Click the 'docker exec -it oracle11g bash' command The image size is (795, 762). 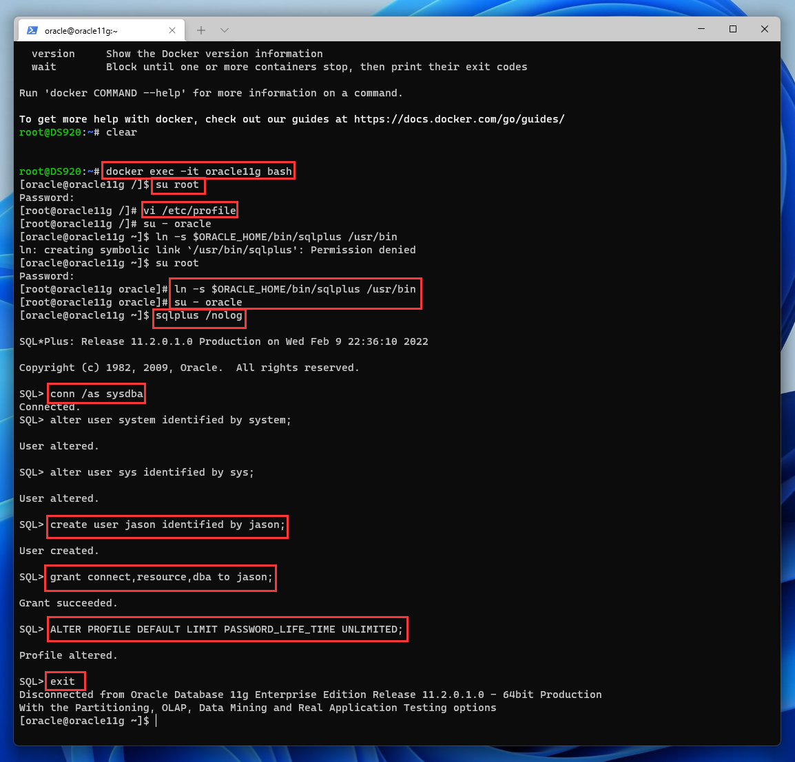[198, 171]
